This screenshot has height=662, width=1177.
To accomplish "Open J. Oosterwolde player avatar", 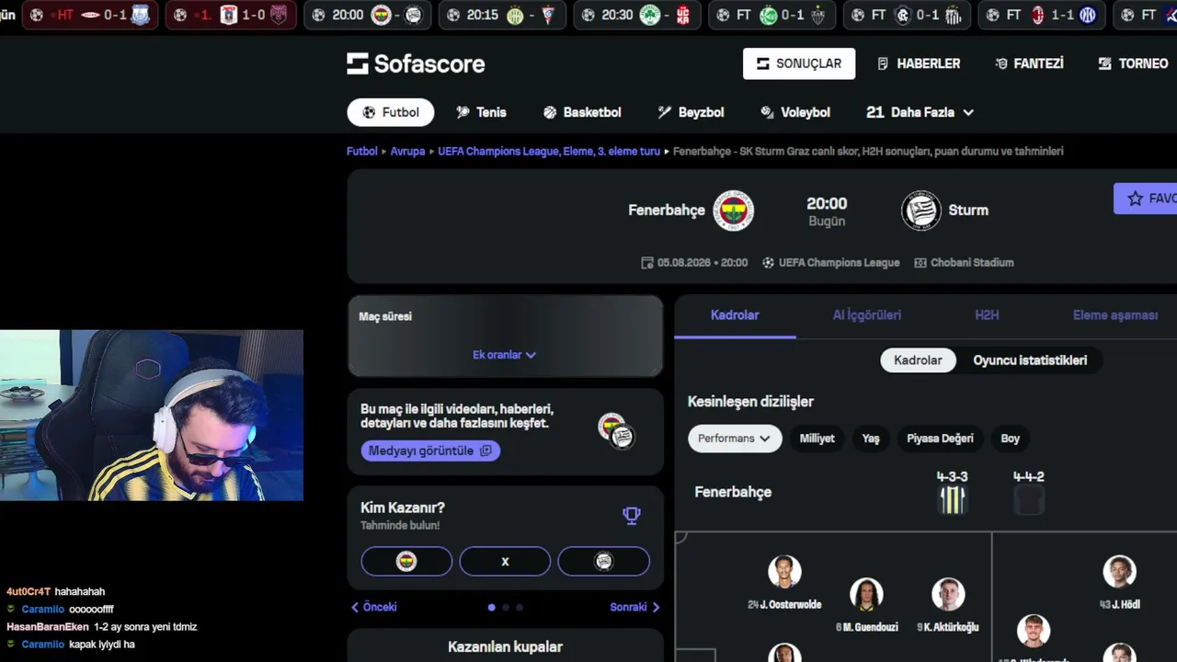I will coord(784,571).
